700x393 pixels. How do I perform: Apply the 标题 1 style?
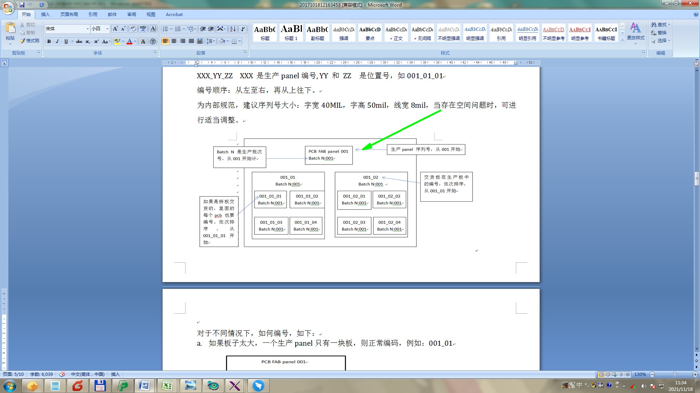(291, 32)
